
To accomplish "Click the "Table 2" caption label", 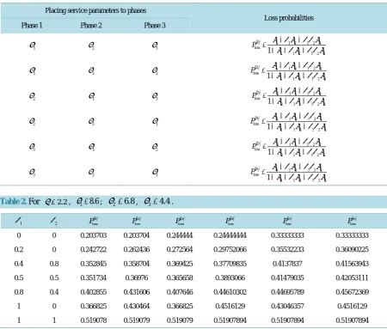I will 13,201.
